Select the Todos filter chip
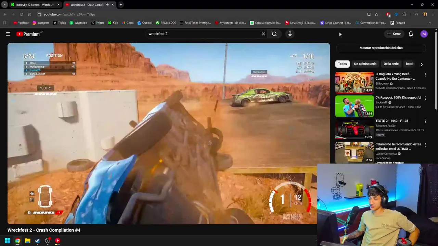 click(343, 64)
